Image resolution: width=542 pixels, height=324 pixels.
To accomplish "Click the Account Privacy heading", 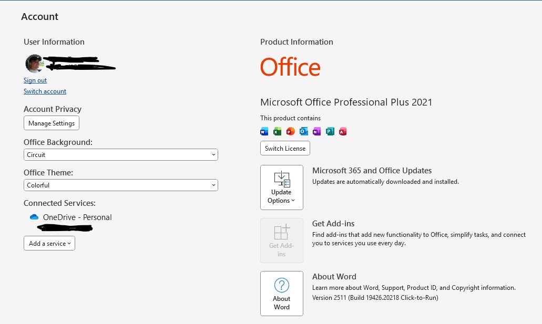I will (x=53, y=109).
